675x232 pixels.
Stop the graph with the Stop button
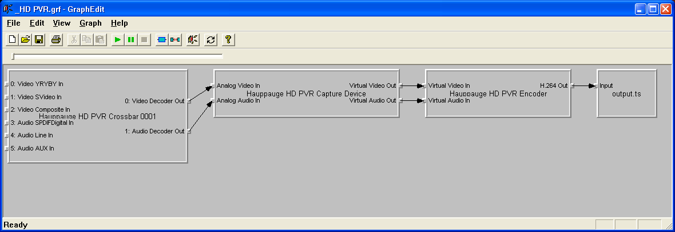144,40
